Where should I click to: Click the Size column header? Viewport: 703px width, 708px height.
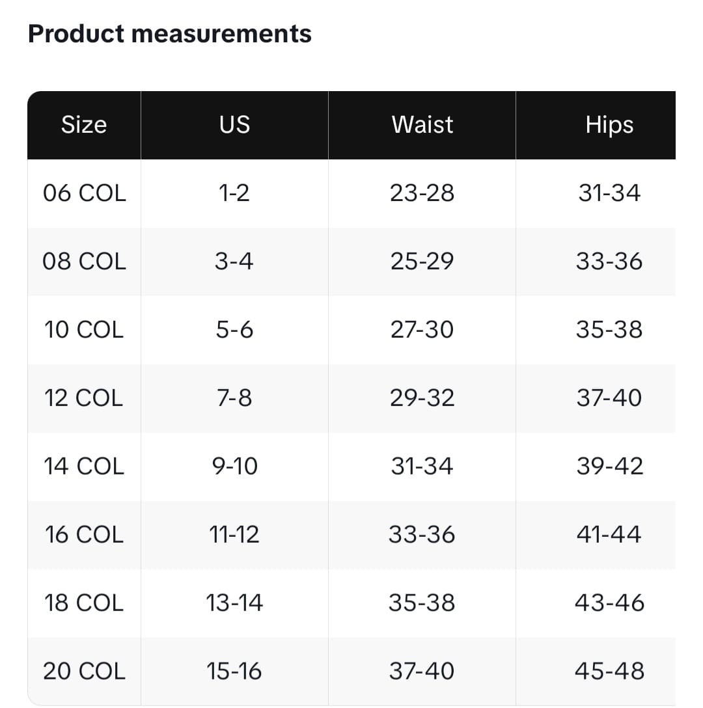click(84, 124)
